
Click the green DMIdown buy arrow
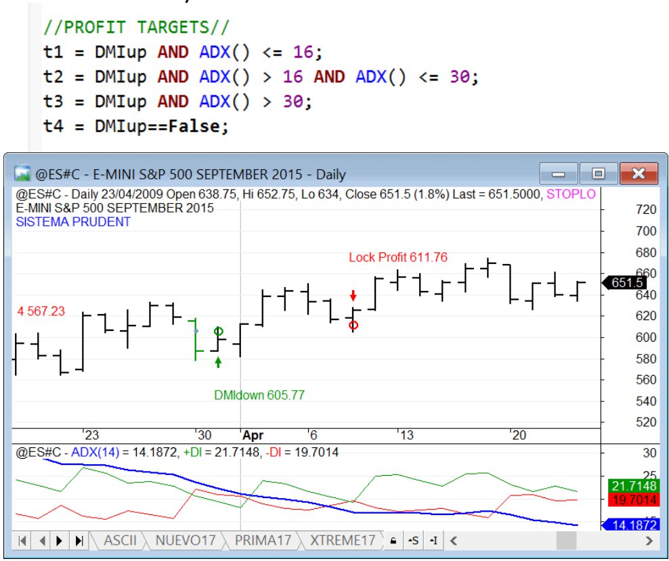(x=218, y=362)
